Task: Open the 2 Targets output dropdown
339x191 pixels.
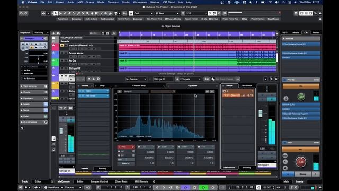Action: (x=190, y=79)
